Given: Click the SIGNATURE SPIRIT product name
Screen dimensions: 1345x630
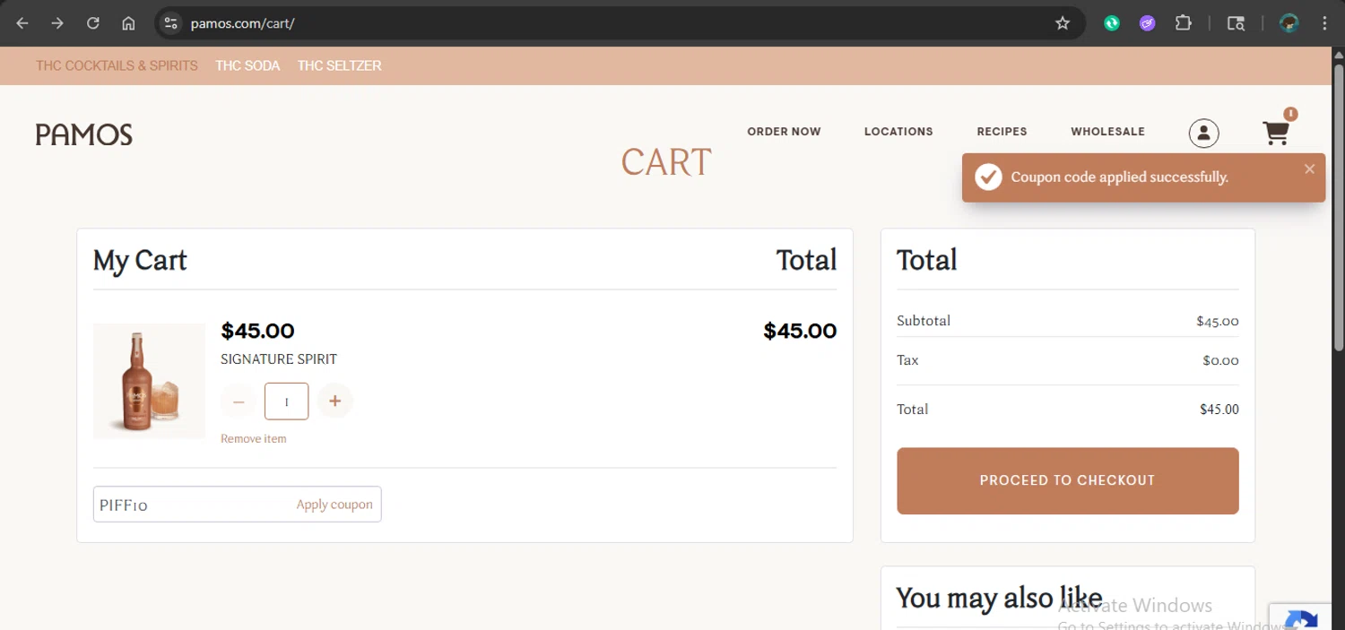Looking at the screenshot, I should point(279,359).
